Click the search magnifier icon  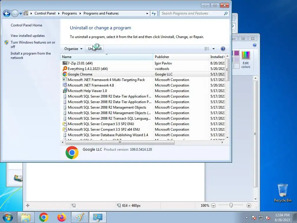point(226,13)
